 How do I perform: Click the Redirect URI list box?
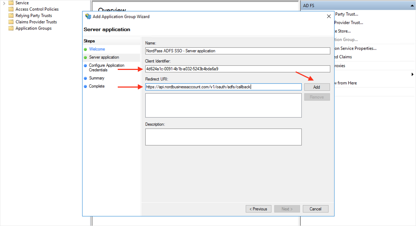(223, 105)
